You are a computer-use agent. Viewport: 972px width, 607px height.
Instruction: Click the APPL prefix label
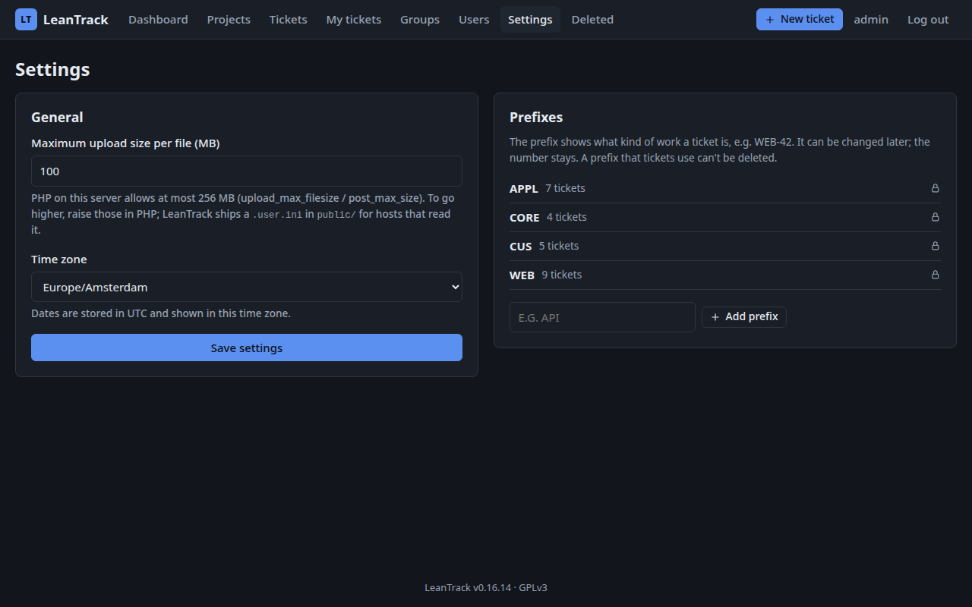click(x=524, y=189)
